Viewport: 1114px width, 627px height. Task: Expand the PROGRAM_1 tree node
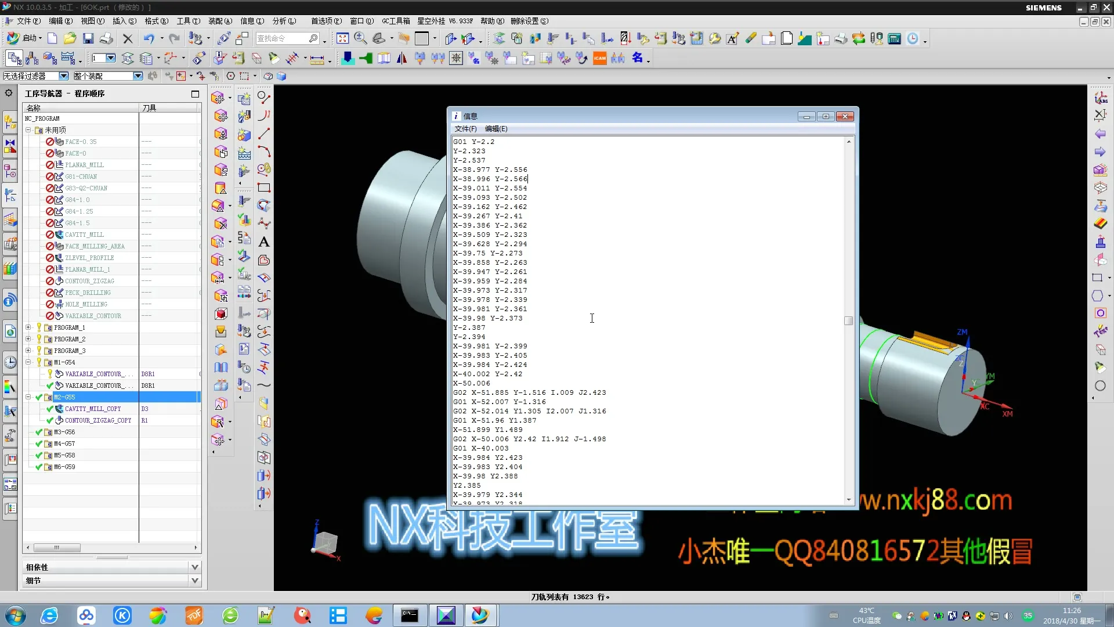pos(28,327)
